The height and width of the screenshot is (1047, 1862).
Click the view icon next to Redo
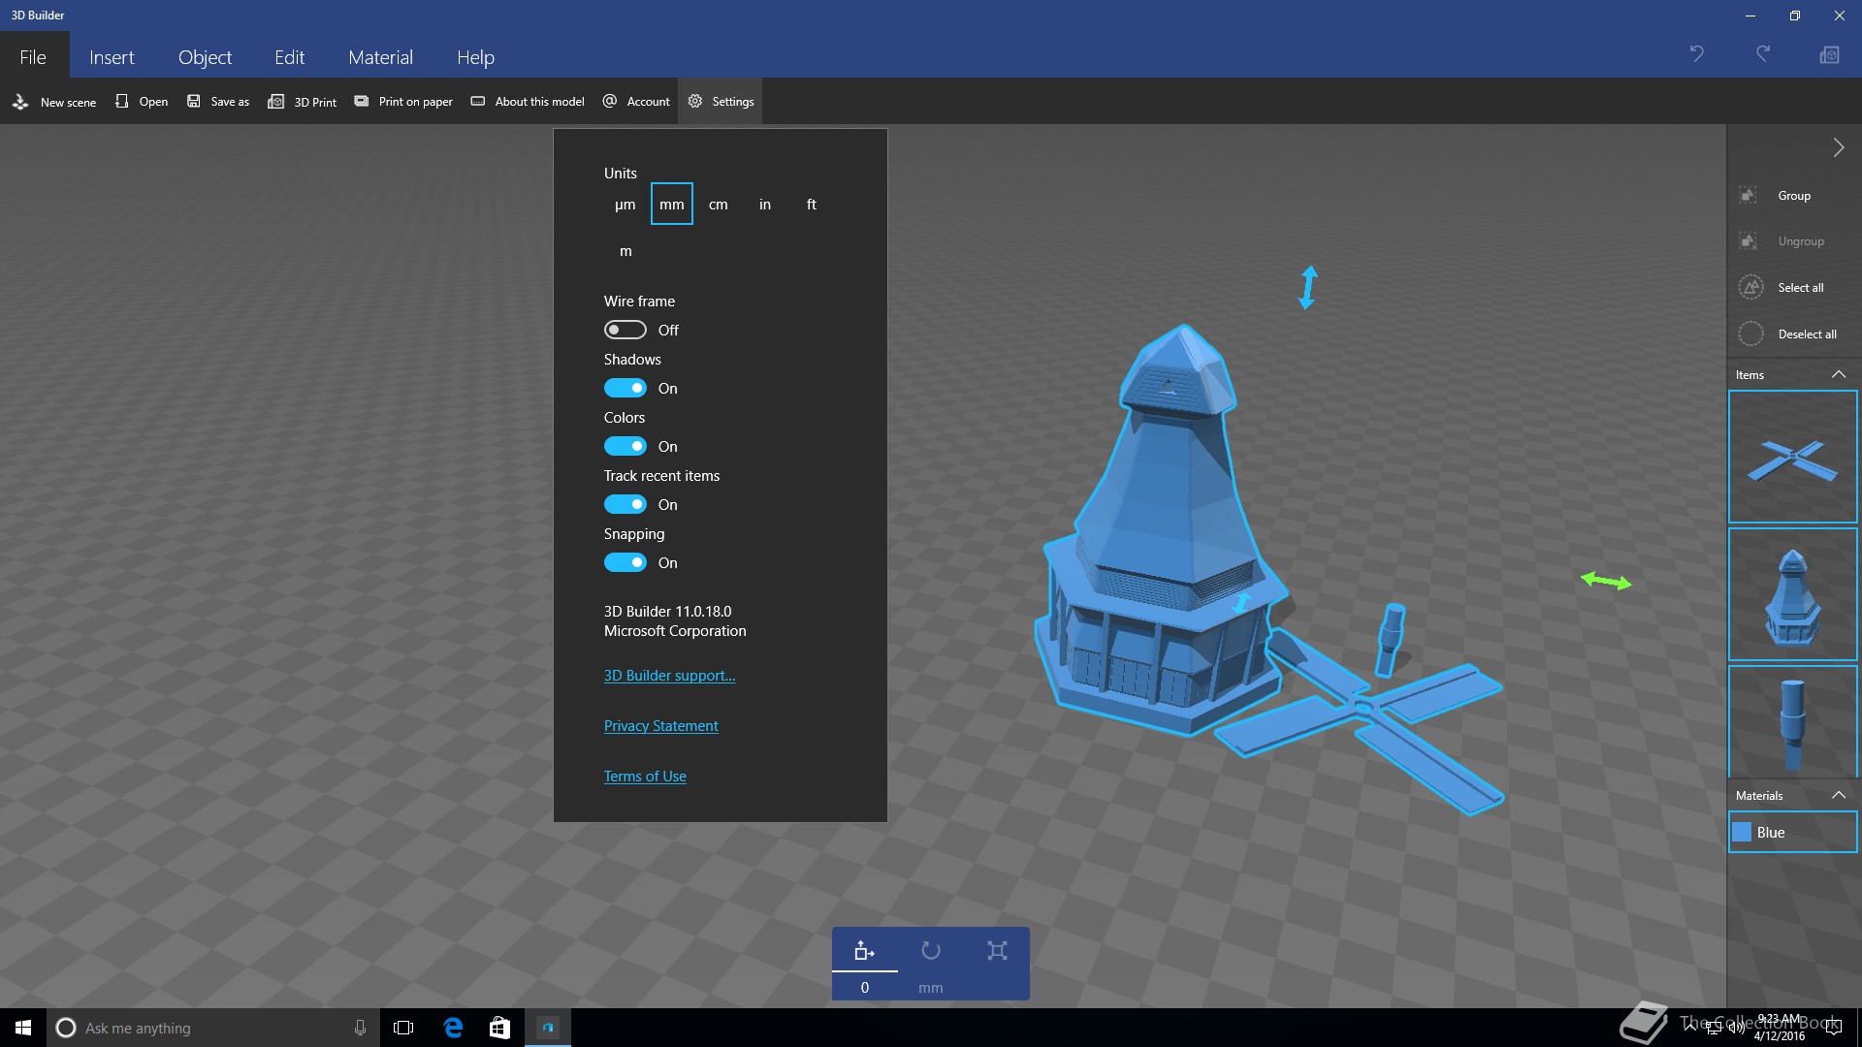coord(1829,54)
